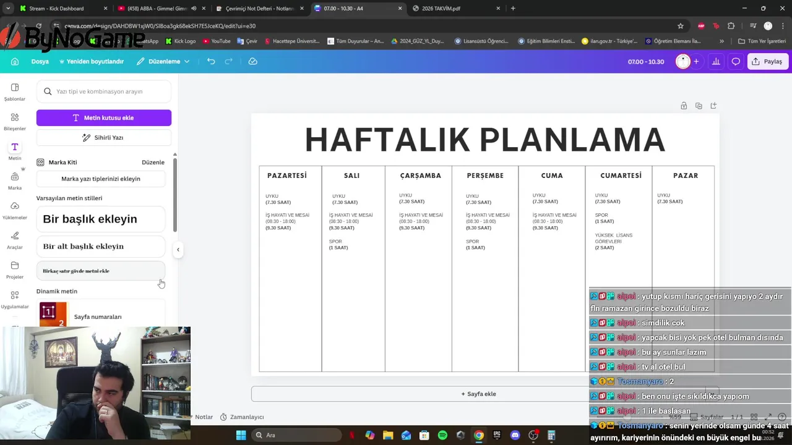Add subheading via Bir alt başlık ekleyin
792x445 pixels.
point(101,246)
